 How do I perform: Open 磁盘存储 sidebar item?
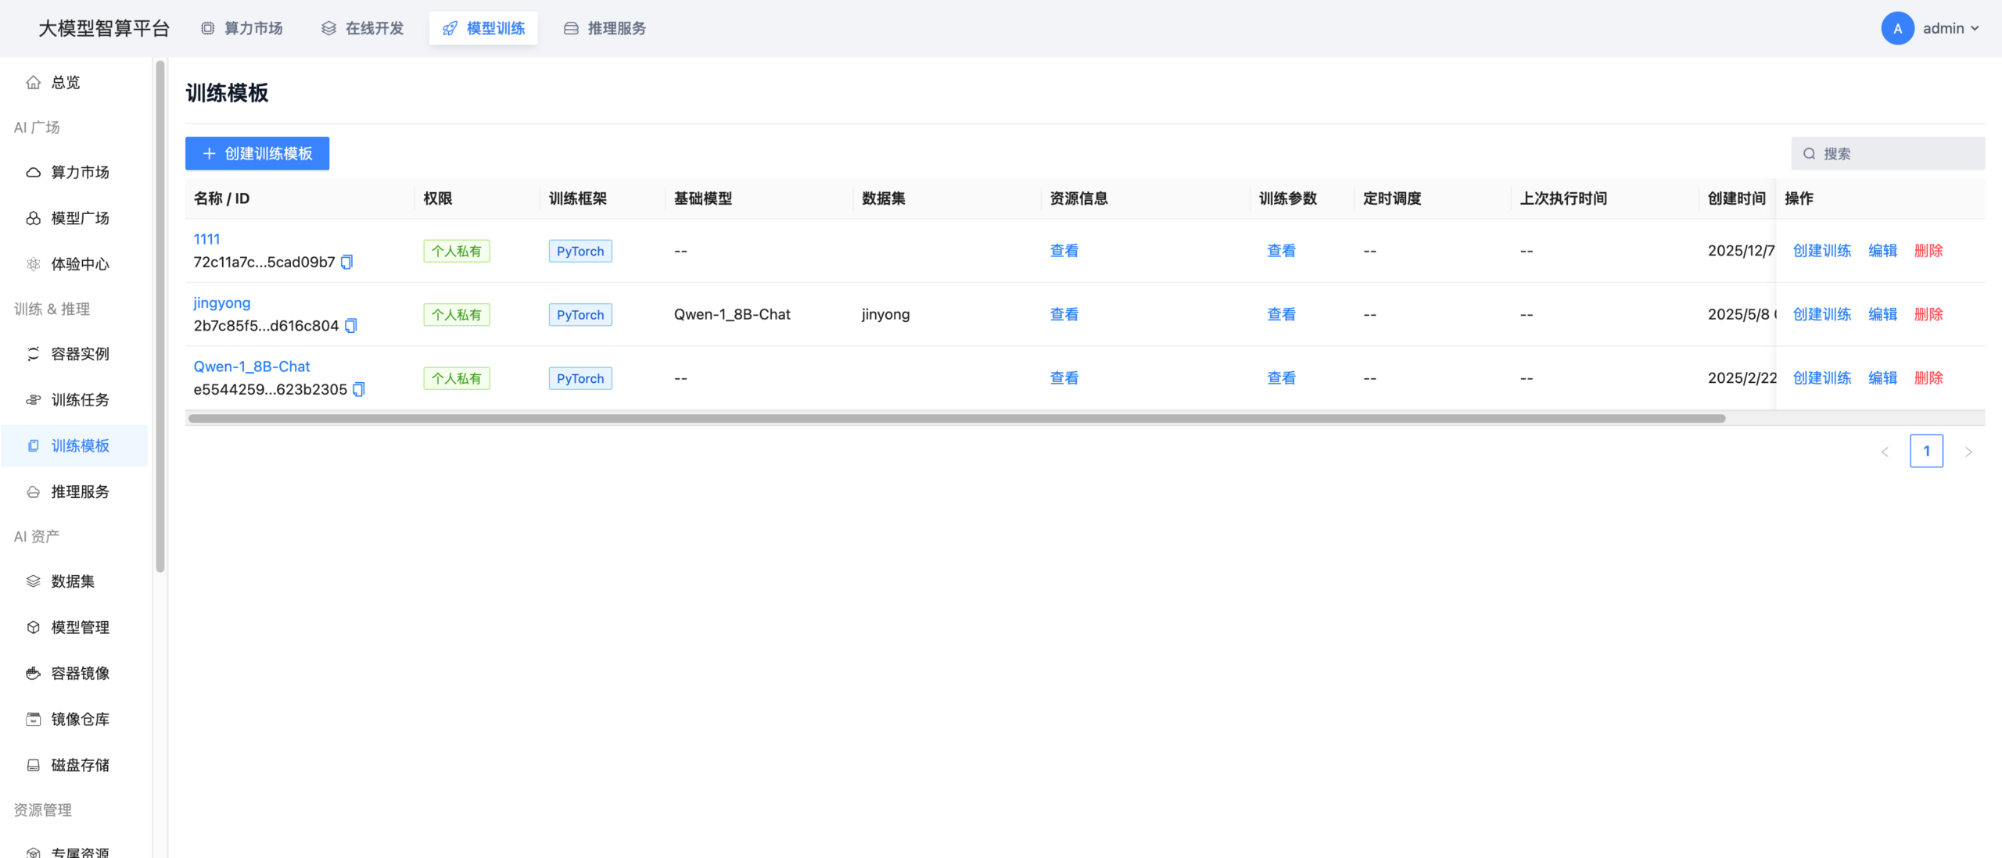(x=80, y=765)
